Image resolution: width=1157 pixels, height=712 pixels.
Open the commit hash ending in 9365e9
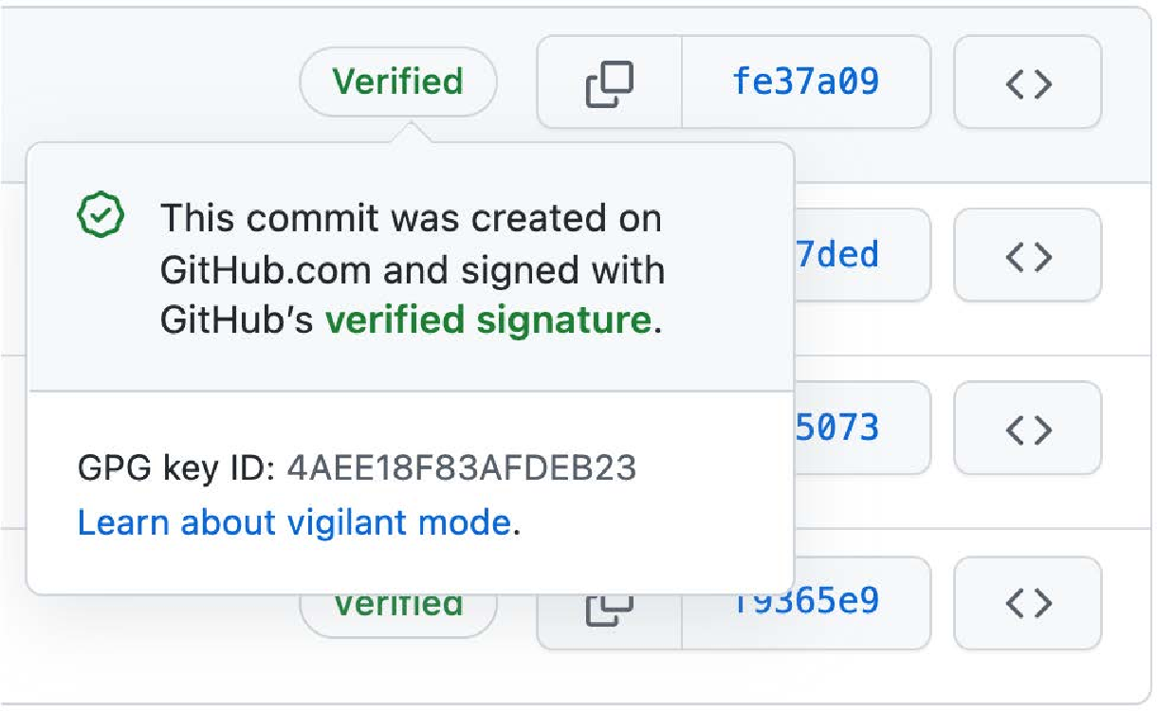tap(806, 602)
